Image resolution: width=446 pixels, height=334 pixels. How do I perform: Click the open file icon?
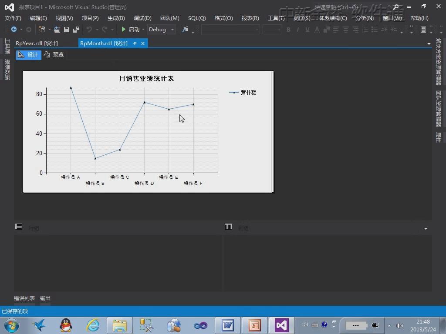click(57, 29)
